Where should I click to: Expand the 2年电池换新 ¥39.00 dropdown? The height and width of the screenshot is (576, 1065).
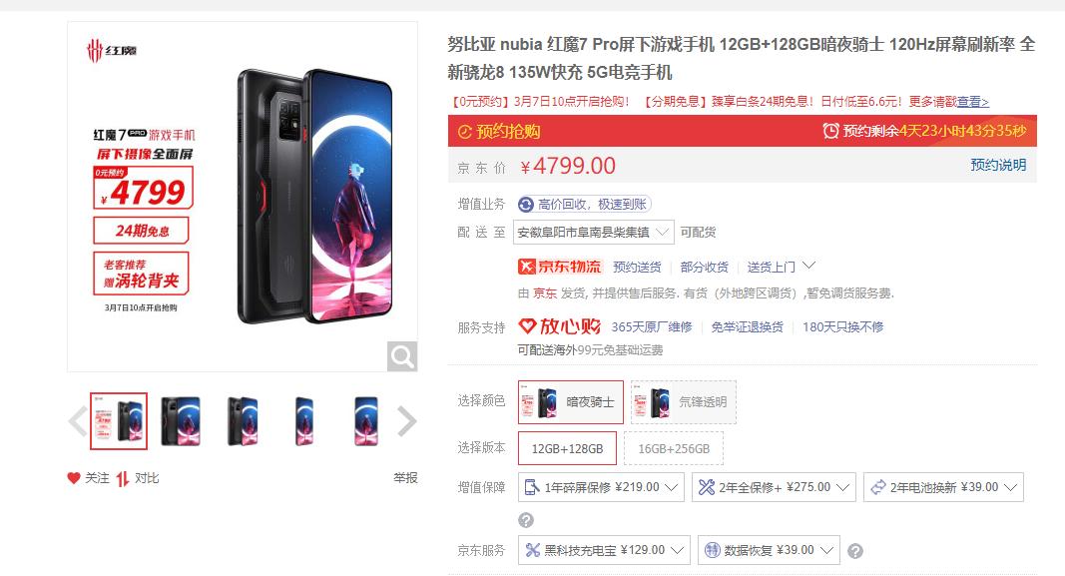tap(943, 488)
